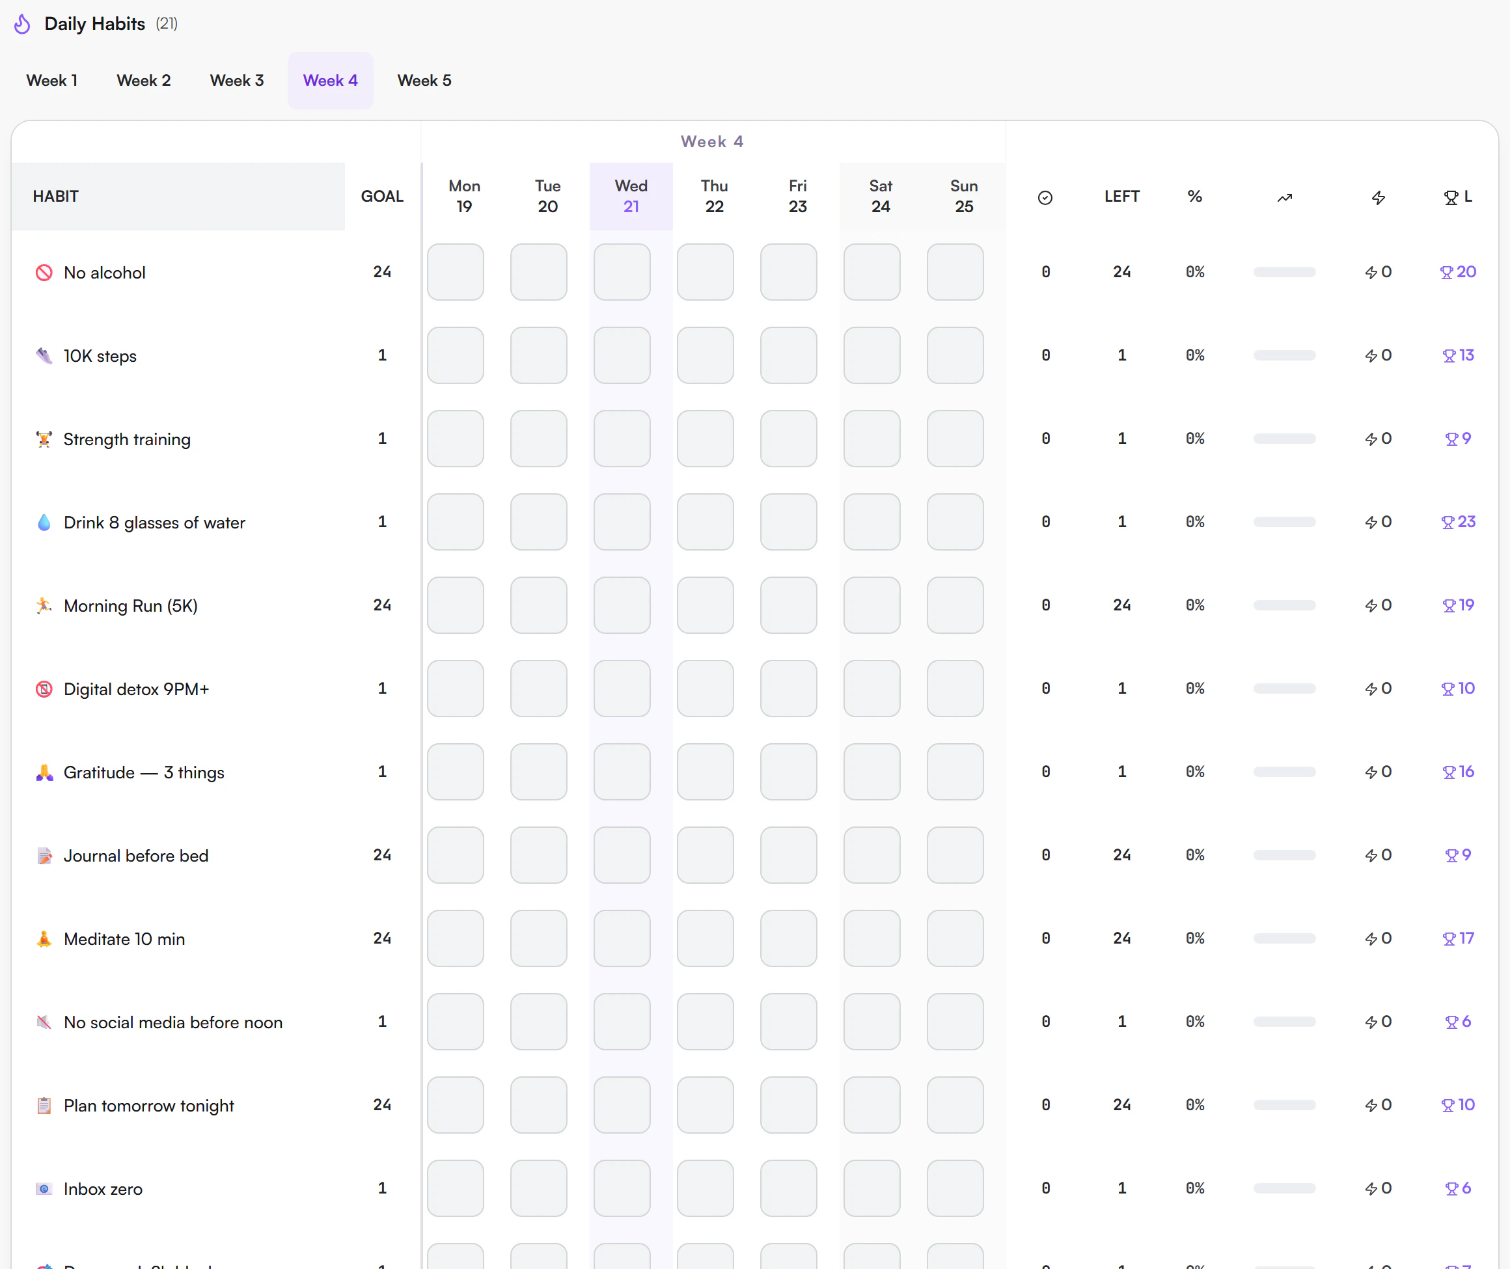This screenshot has width=1510, height=1269.
Task: Mark Meditate 10 min done on Thursday 22
Action: pos(705,938)
